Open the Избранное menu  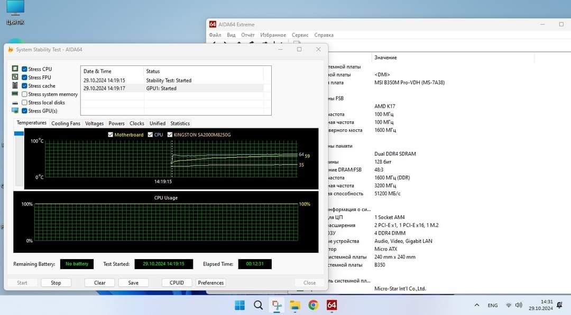coord(273,35)
